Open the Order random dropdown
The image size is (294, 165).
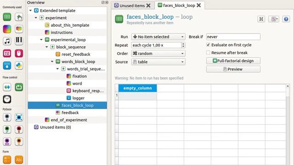click(158, 54)
